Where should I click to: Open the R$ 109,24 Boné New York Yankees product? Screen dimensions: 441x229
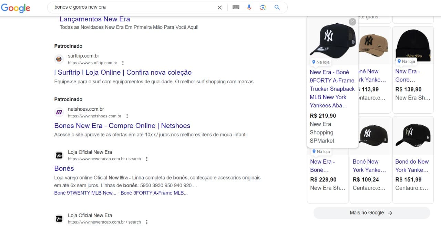pos(369,166)
